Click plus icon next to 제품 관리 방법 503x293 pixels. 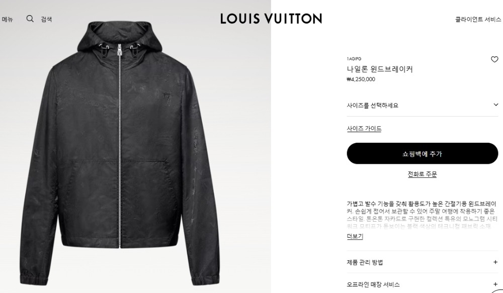point(495,262)
